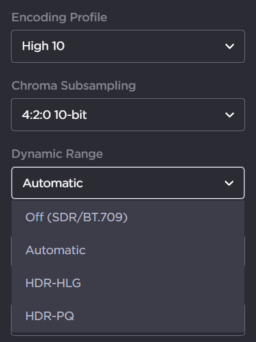The width and height of the screenshot is (256, 342).
Task: Collapse Dynamic Range list via its chevron
Action: [x=229, y=183]
